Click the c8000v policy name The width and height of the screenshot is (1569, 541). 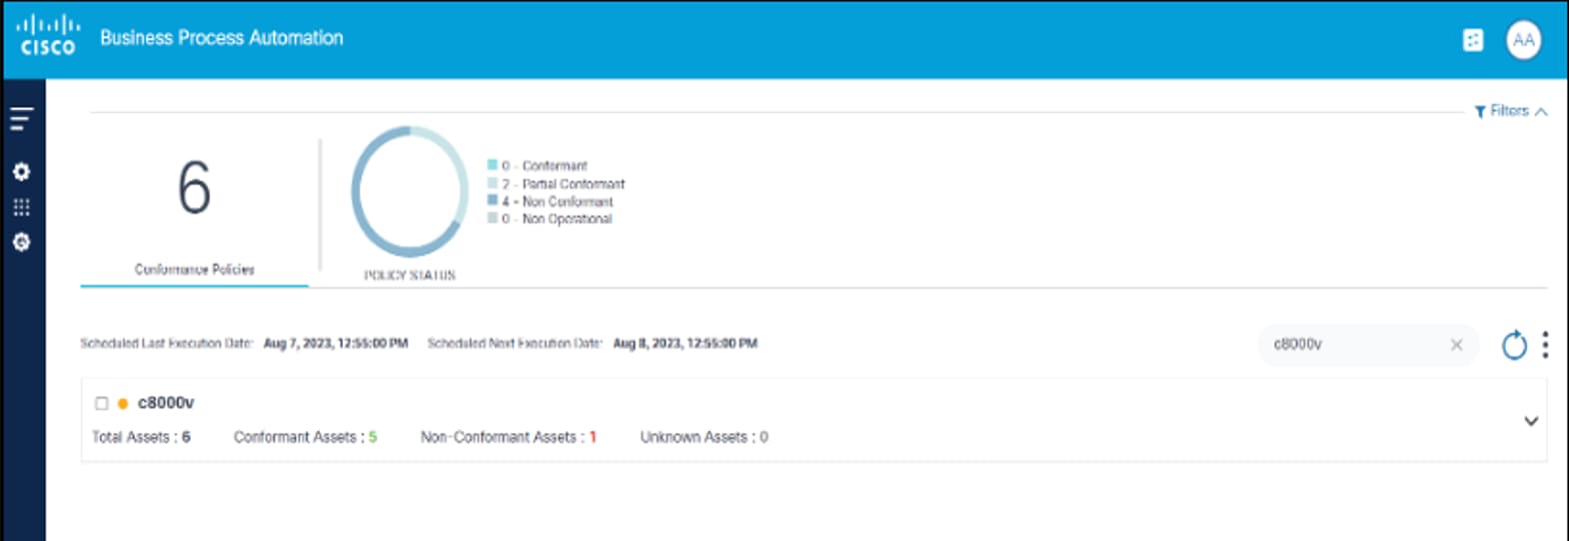(166, 402)
